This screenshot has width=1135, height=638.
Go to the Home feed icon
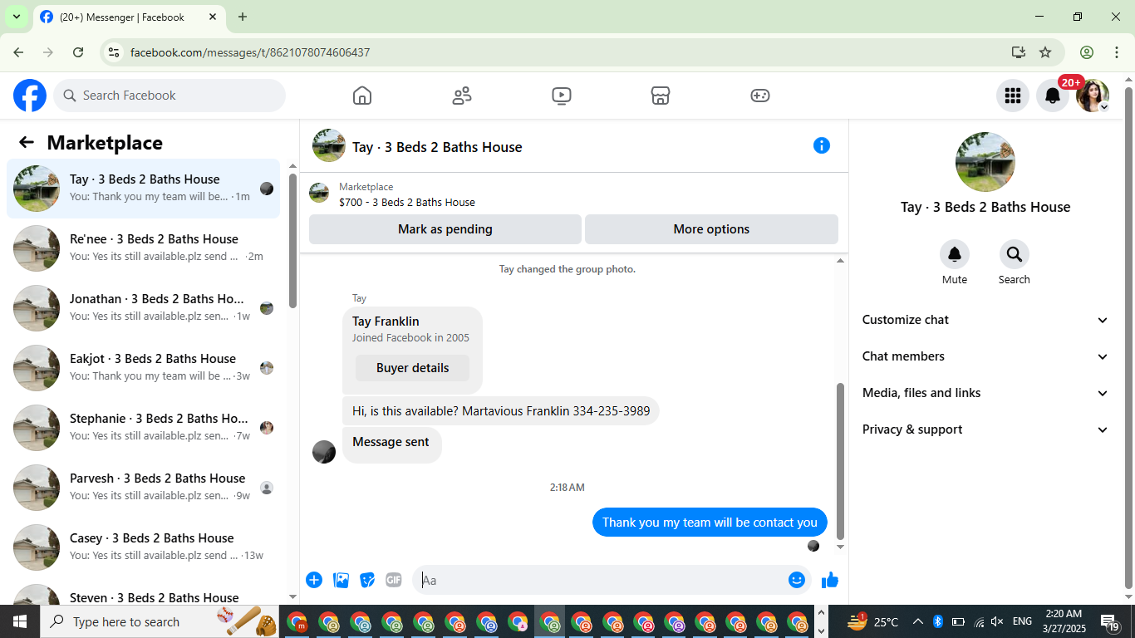(x=362, y=96)
